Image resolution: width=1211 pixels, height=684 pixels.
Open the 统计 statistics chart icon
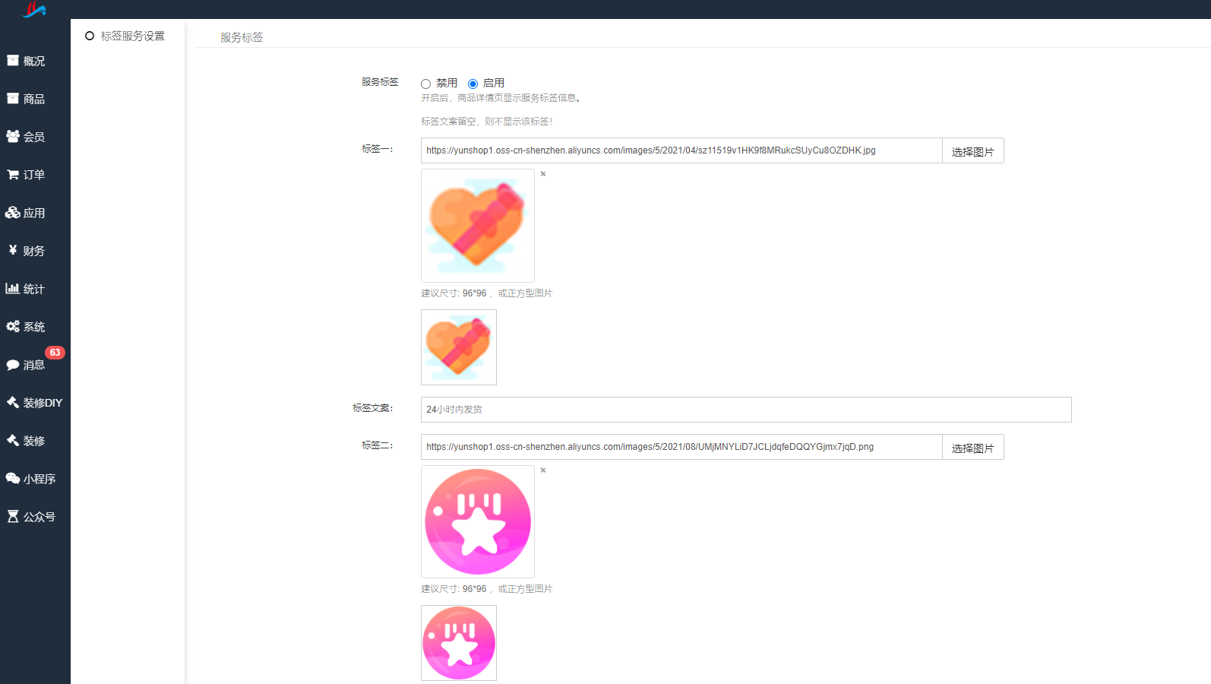[x=13, y=288]
